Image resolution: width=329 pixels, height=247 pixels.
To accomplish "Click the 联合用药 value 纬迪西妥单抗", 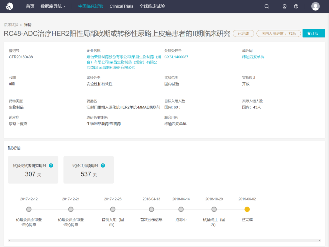I will pos(175,124).
